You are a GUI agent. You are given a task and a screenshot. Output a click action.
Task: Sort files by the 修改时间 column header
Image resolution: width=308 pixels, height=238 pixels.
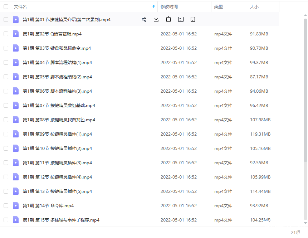tap(169, 7)
